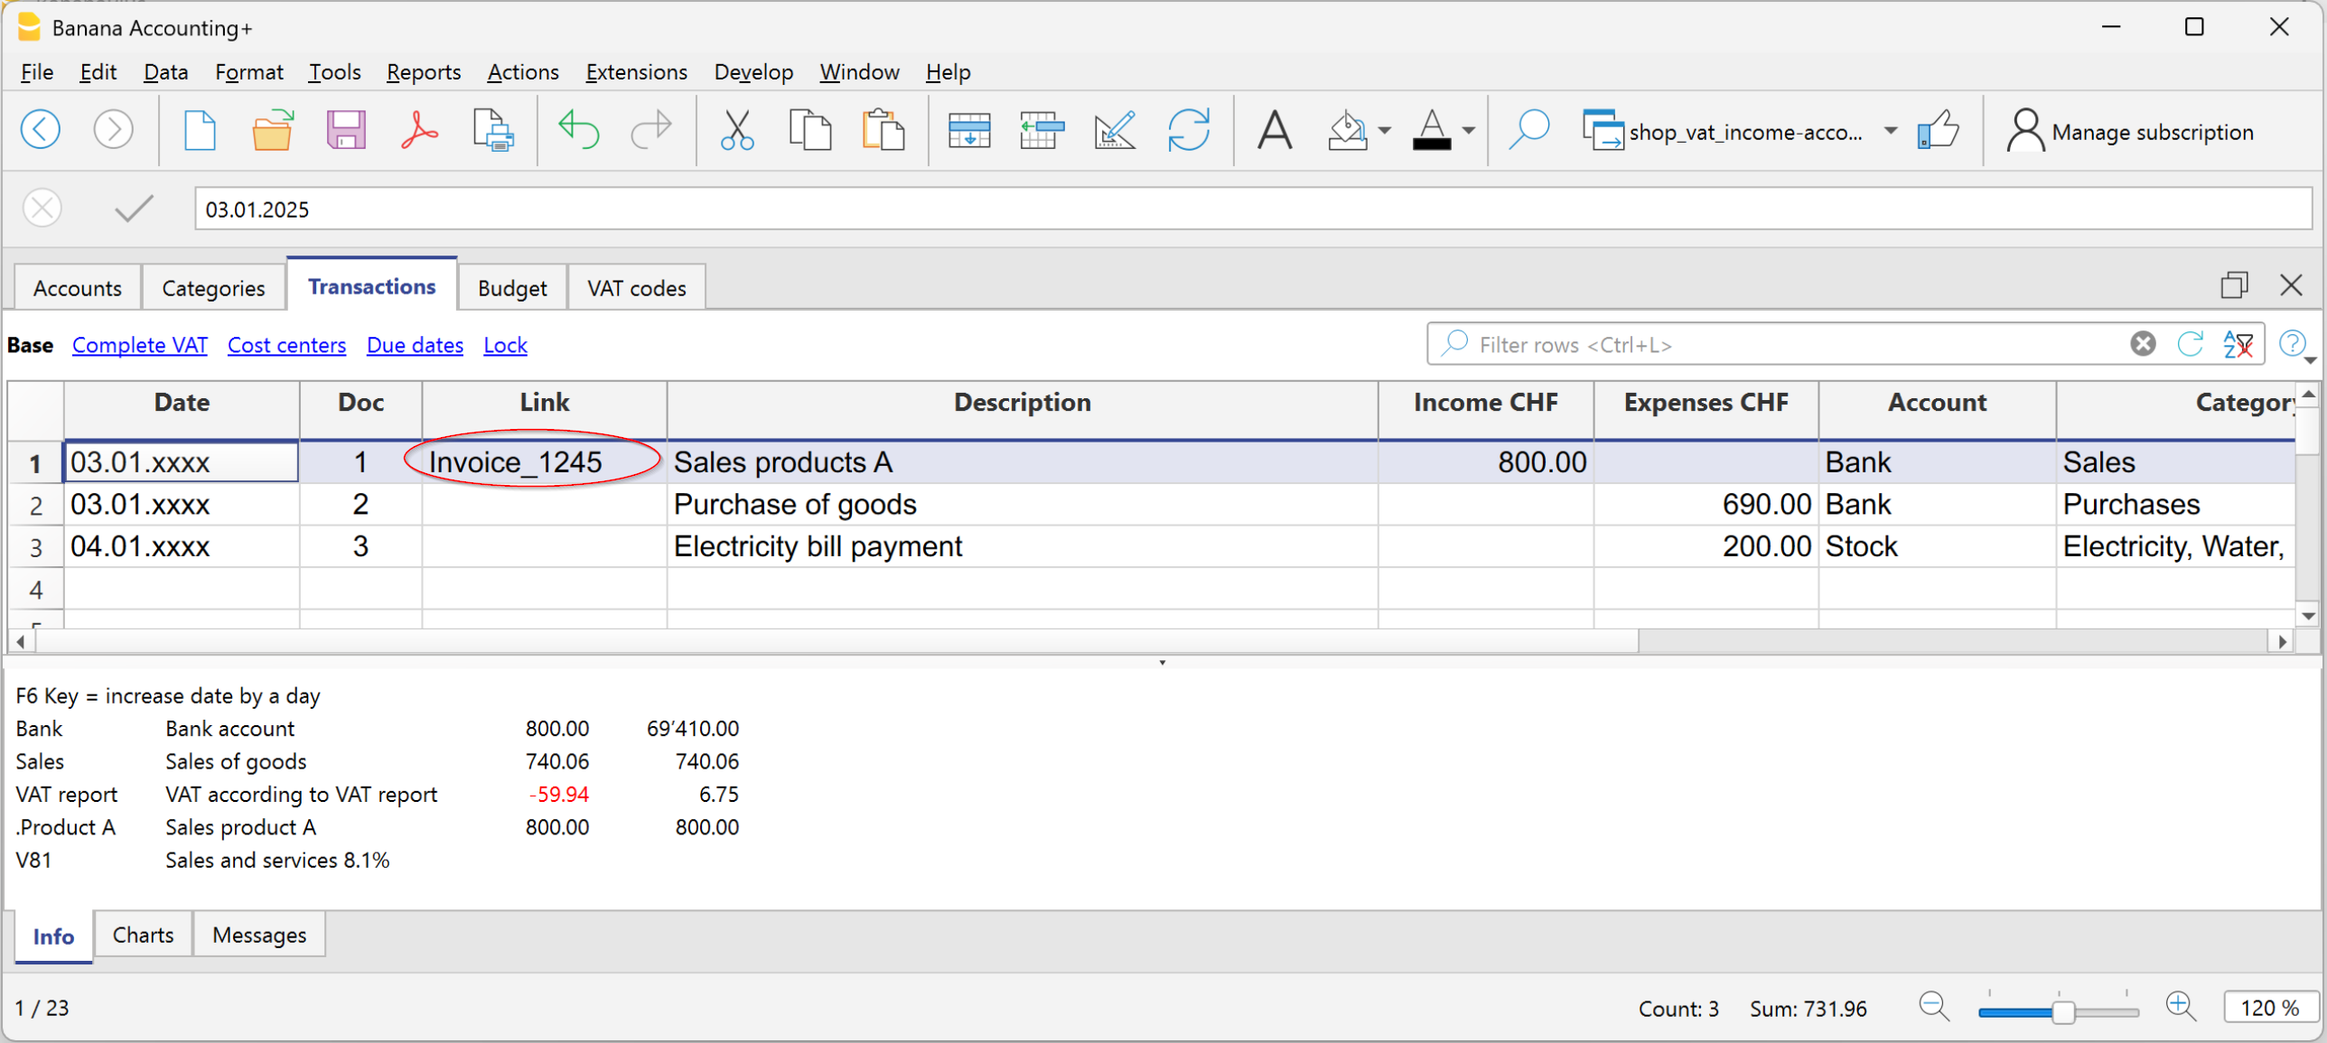Viewport: 2327px width, 1043px height.
Task: Accept cell edit with checkmark button
Action: point(134,209)
